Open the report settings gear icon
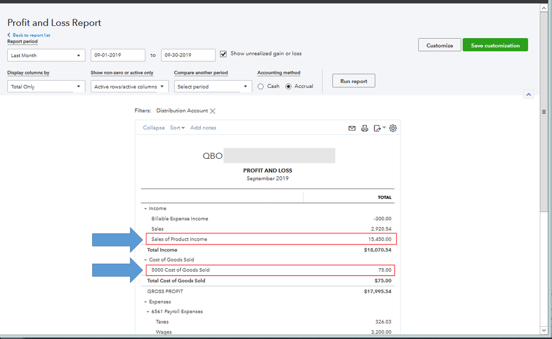 click(393, 128)
